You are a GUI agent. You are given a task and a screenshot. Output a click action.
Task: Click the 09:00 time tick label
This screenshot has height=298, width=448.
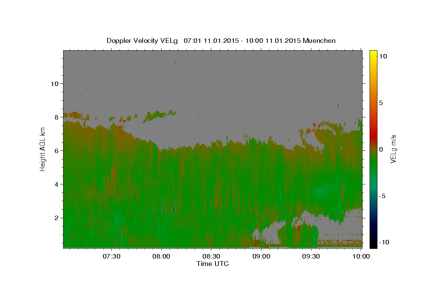point(261,257)
